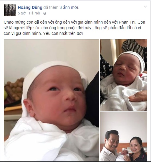Open the '3 ảnh mới' photos link

[x=69, y=8]
